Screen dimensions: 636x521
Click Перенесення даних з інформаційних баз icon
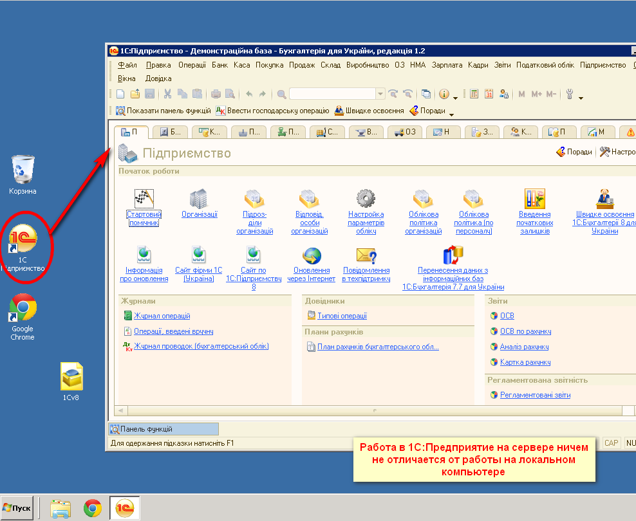point(453,255)
